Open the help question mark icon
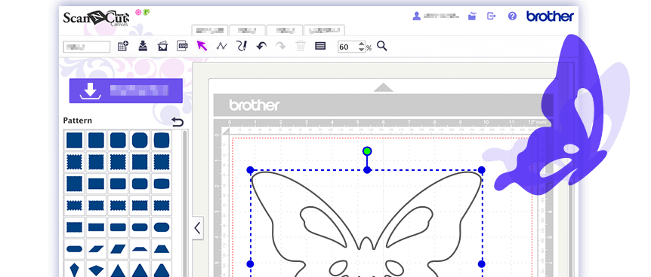 point(512,16)
